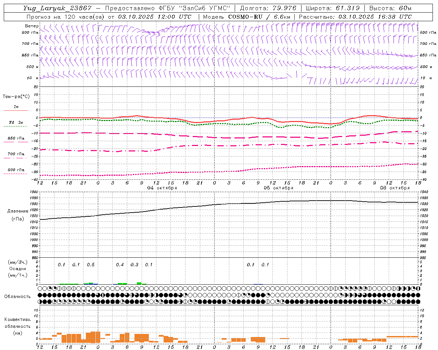Screen dimensions: 438x350
Task: Click the black pressure curve line
Action: (x=229, y=204)
